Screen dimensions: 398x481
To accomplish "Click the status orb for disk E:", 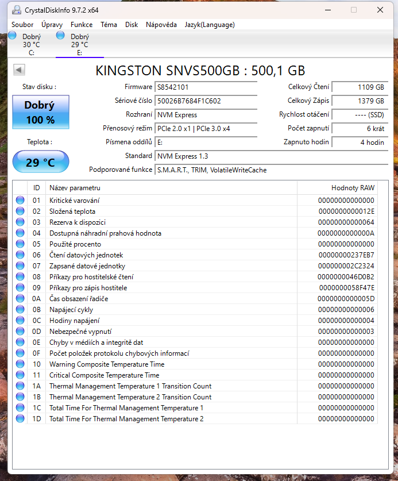I will (60, 36).
